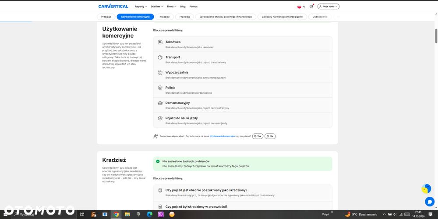The width and height of the screenshot is (438, 219).
Task: Click the 9°C Bezchmurnie weather widget
Action: point(361,214)
